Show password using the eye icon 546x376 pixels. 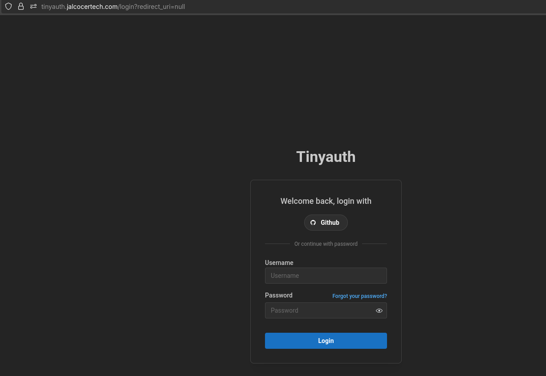coord(379,311)
